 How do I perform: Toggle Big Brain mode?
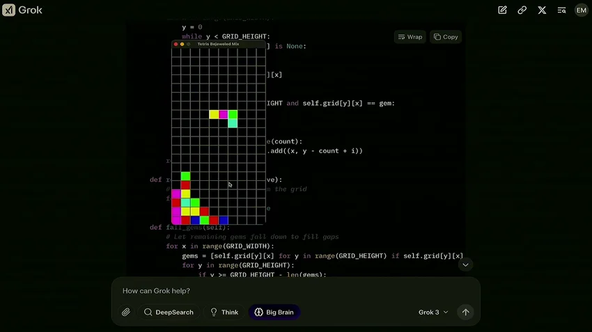click(x=274, y=312)
